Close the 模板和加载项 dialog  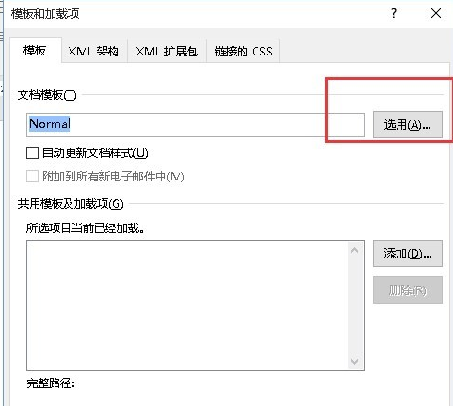(436, 13)
